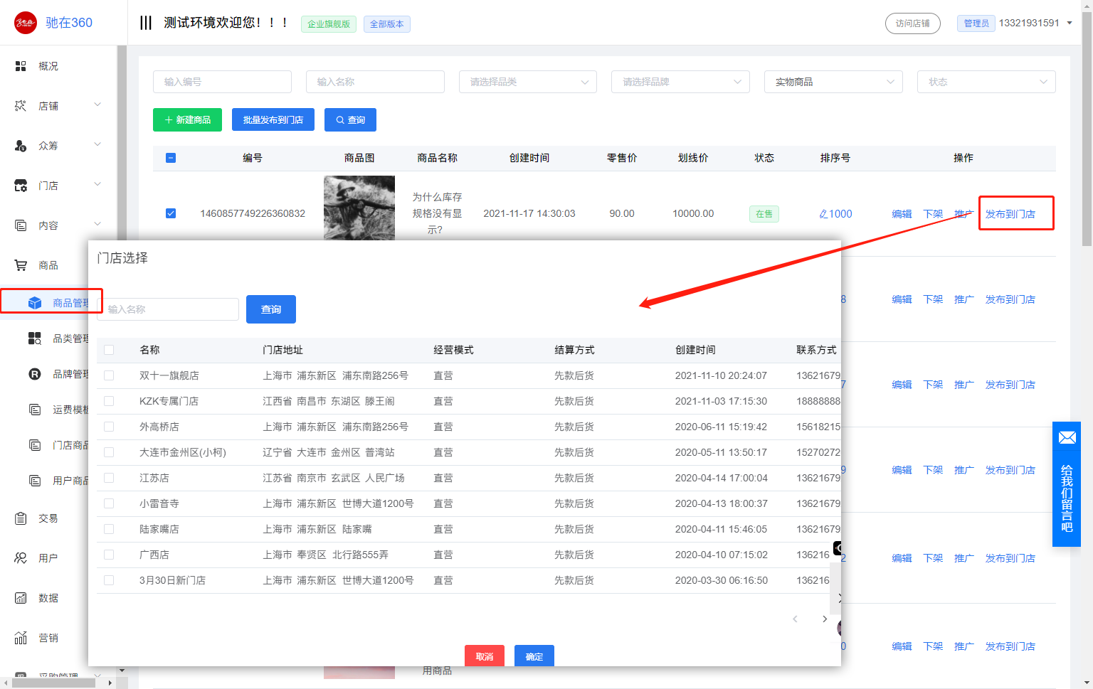1093x689 pixels.
Task: Click the 驰在360 logo icon
Action: (26, 23)
